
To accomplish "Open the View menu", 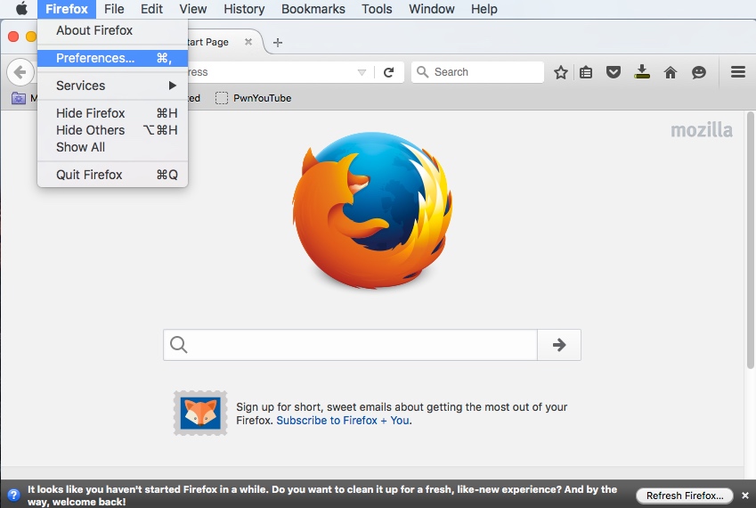I will click(193, 9).
